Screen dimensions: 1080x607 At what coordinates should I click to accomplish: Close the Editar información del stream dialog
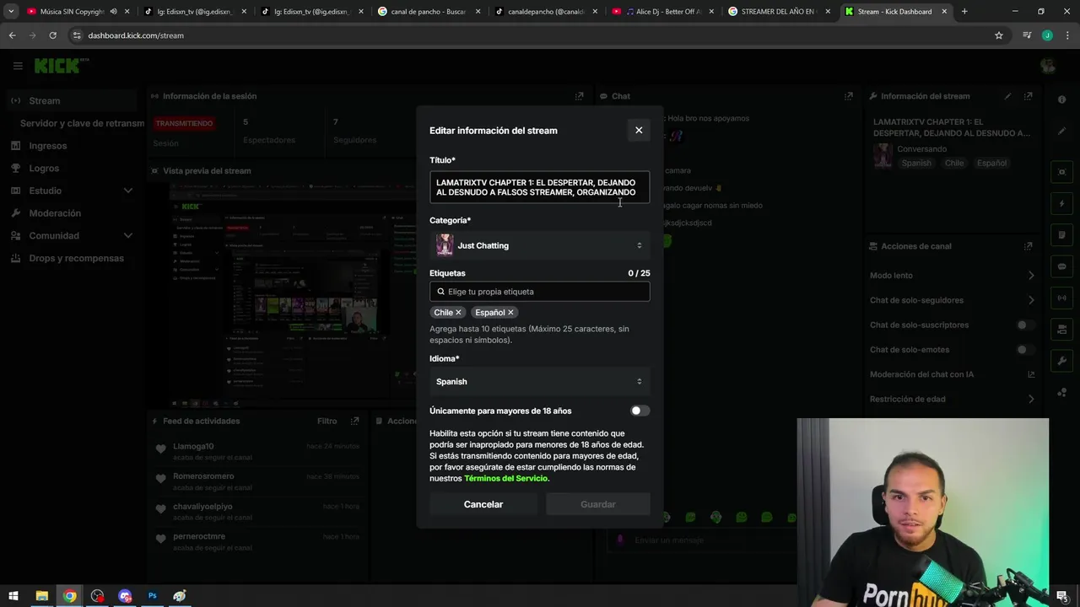pos(639,130)
